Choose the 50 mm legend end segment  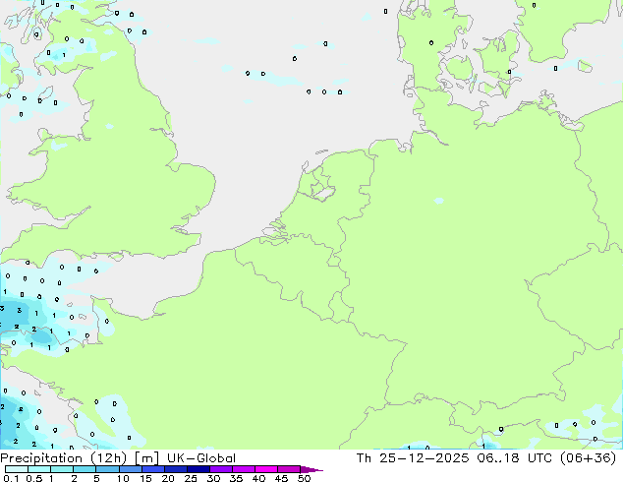click(307, 470)
